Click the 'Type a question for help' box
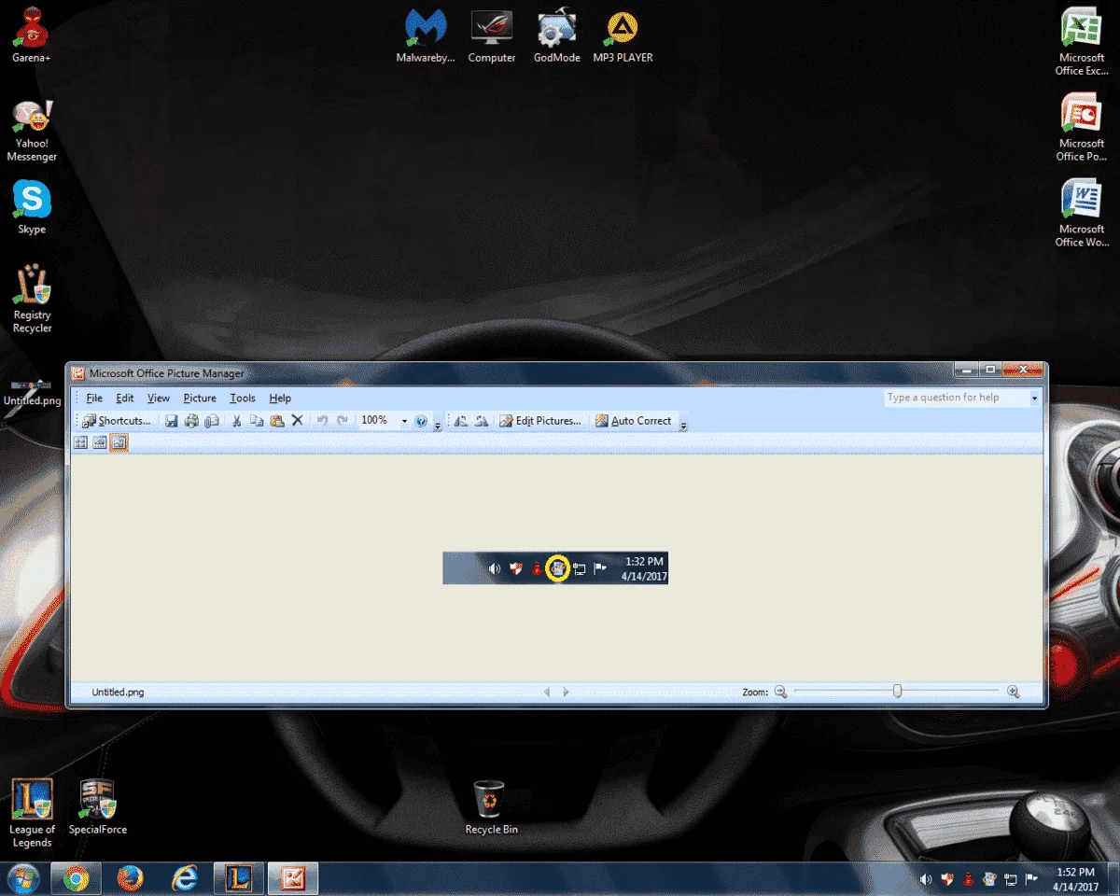 [957, 398]
